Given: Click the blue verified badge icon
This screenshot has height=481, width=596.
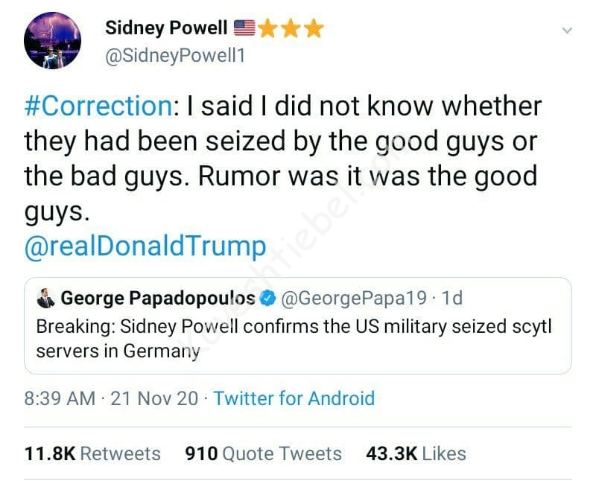Looking at the screenshot, I should pos(267,299).
